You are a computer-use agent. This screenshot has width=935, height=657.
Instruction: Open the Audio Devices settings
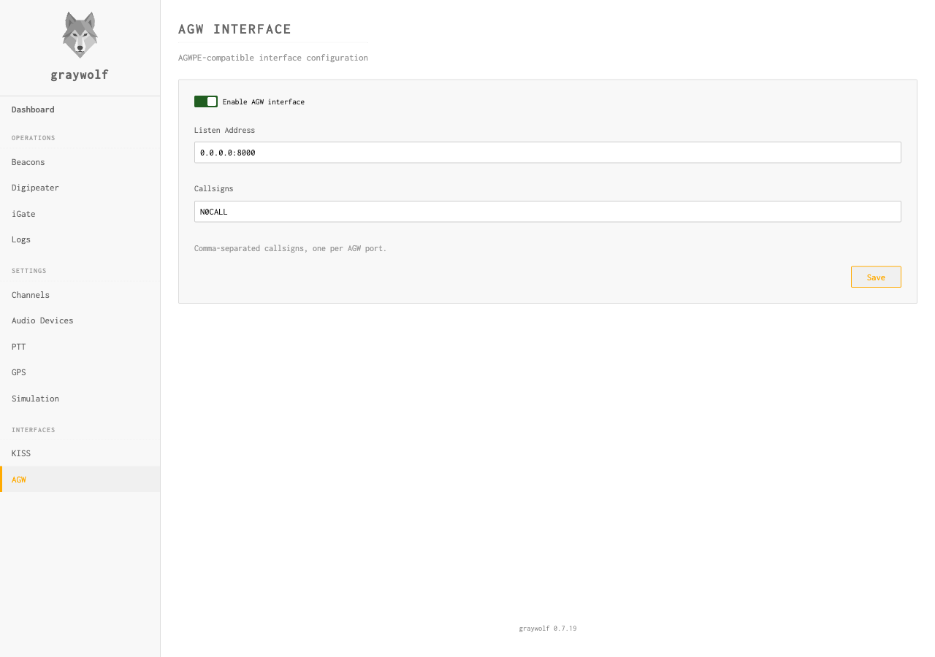[42, 320]
